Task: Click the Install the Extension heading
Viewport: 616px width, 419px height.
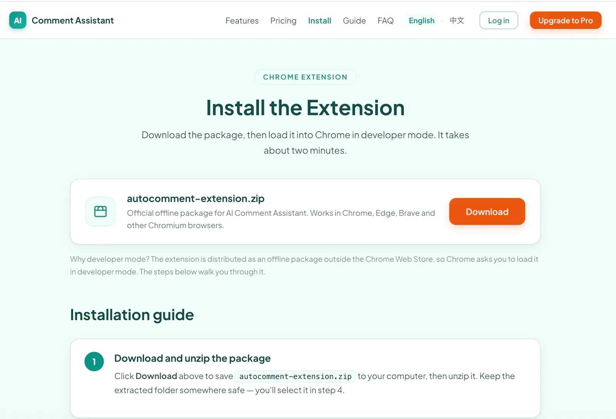Action: pyautogui.click(x=305, y=108)
